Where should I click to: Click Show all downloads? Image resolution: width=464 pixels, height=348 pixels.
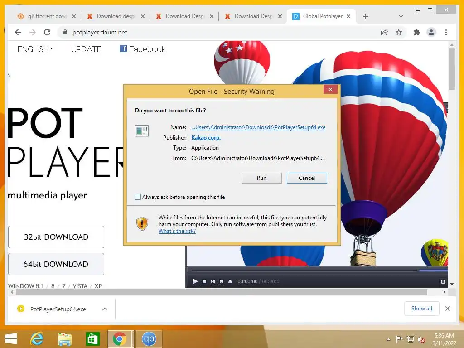point(421,308)
